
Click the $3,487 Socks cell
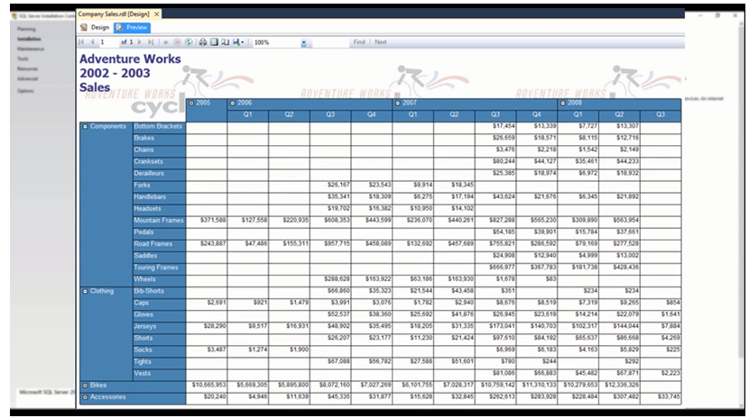(207, 350)
